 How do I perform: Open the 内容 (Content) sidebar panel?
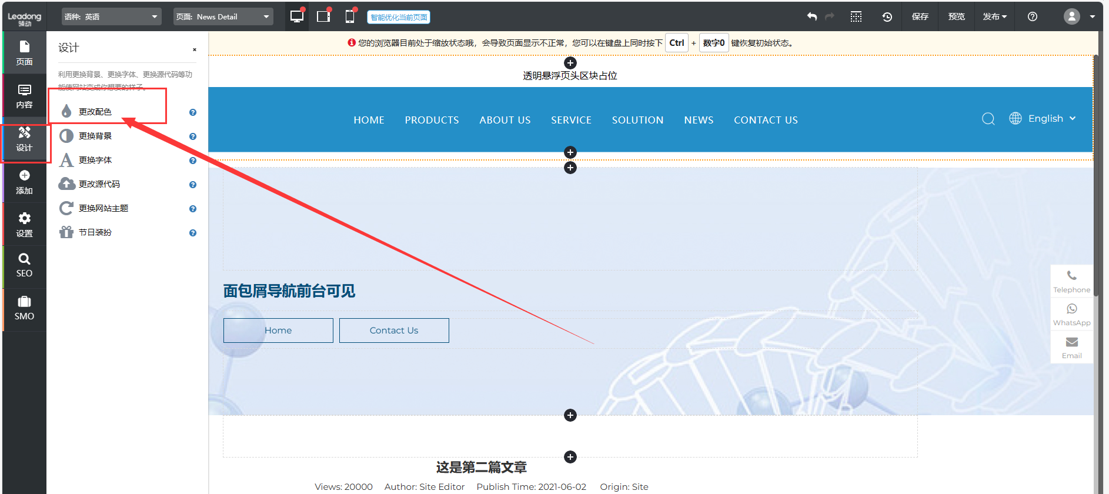24,96
